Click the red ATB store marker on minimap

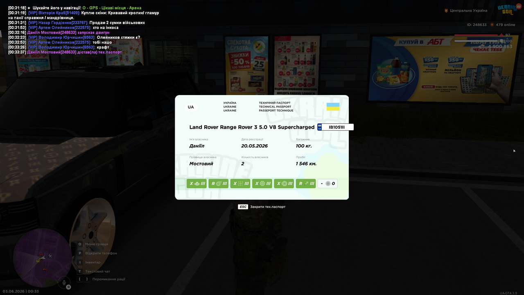pos(41,255)
